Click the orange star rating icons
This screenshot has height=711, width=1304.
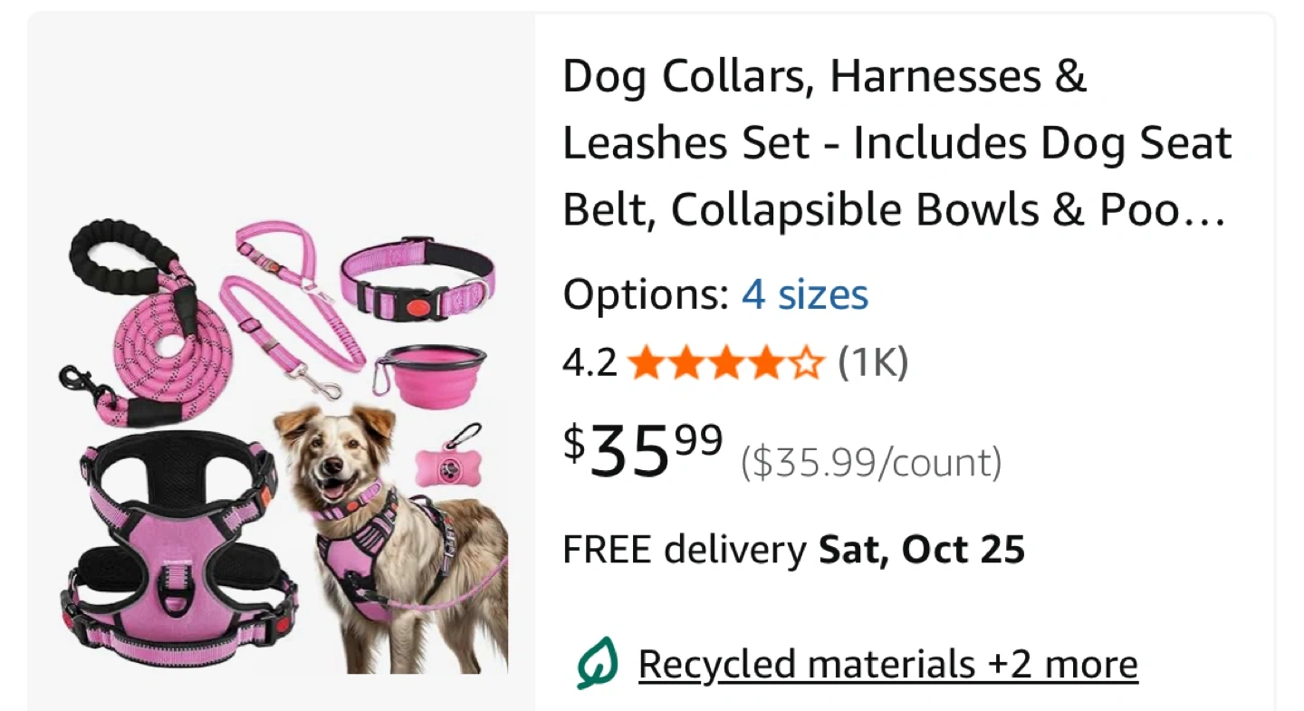tap(726, 364)
